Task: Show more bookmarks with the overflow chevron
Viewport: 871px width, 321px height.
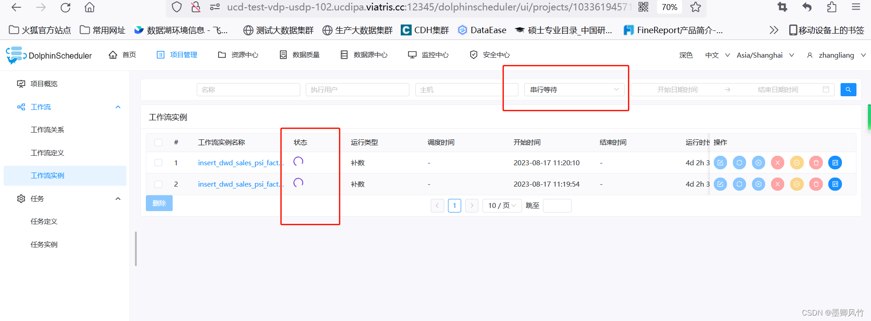Action: point(773,30)
